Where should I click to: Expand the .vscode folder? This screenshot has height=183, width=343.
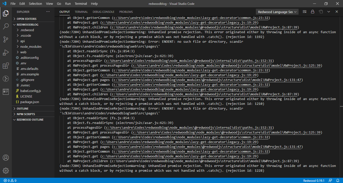(x=33, y=36)
